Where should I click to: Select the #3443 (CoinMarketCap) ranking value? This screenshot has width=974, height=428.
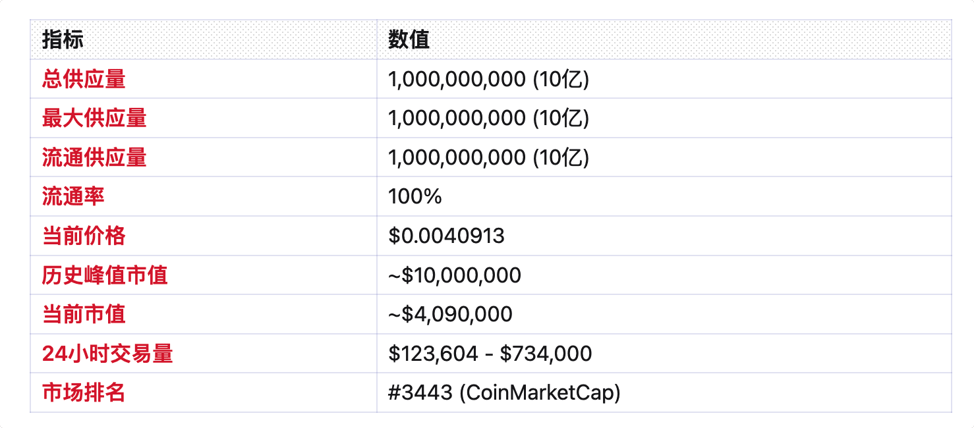coord(504,393)
